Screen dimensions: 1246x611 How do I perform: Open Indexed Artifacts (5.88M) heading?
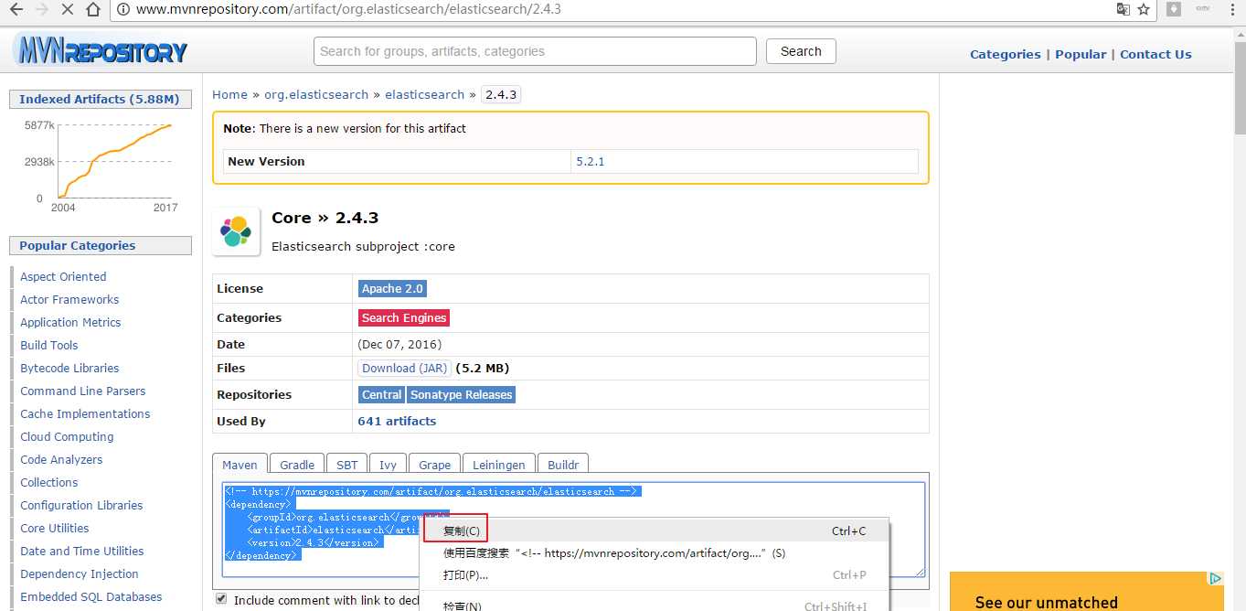[x=100, y=99]
